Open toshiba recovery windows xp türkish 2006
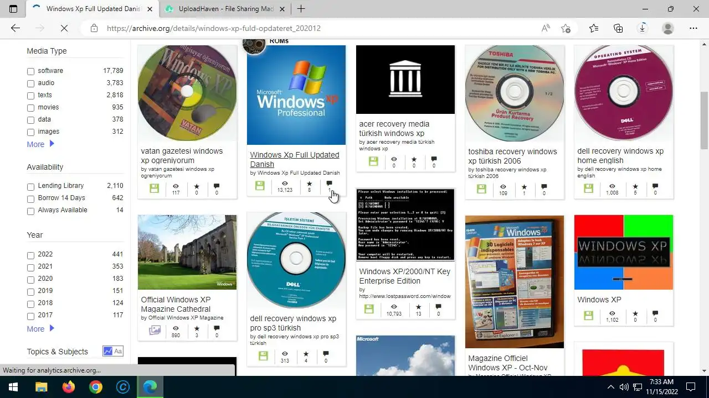 click(x=512, y=156)
